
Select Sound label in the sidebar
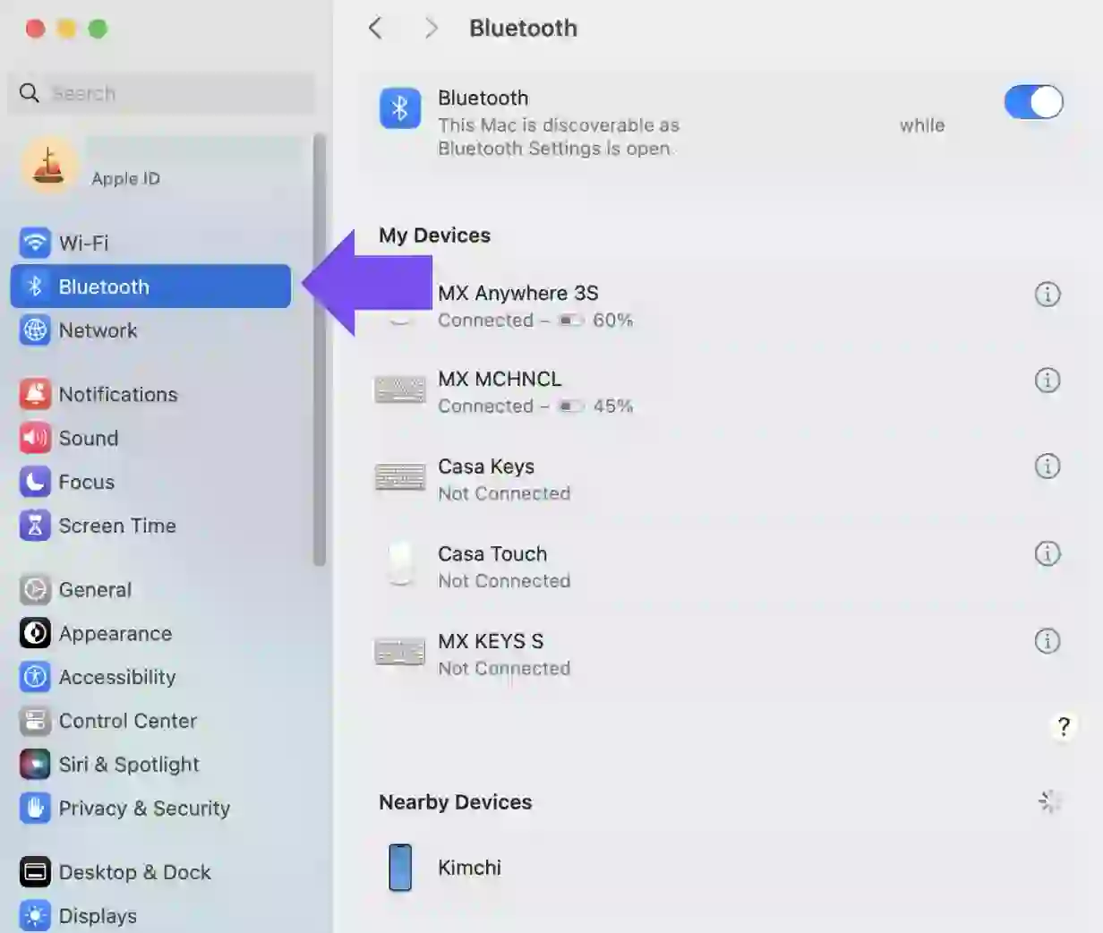(x=89, y=438)
